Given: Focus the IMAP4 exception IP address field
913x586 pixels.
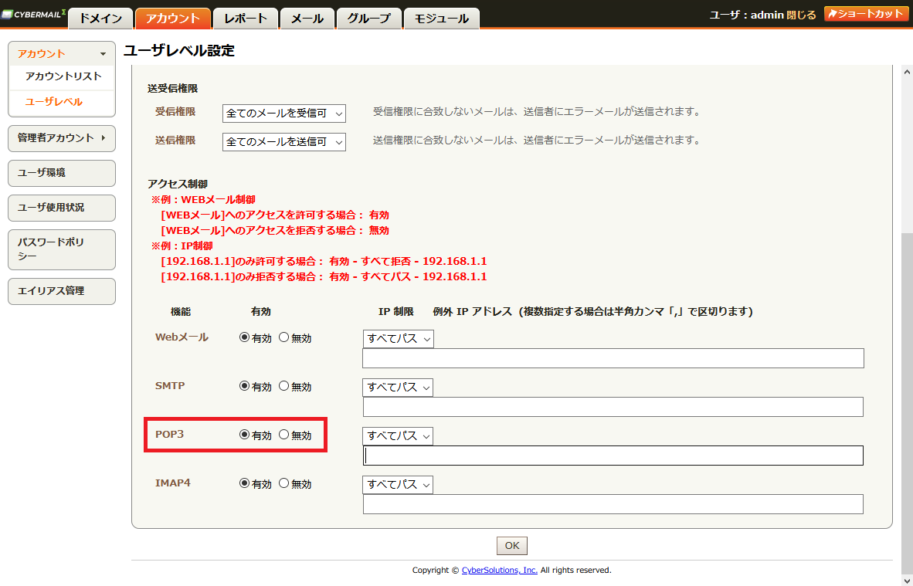Looking at the screenshot, I should coord(613,504).
